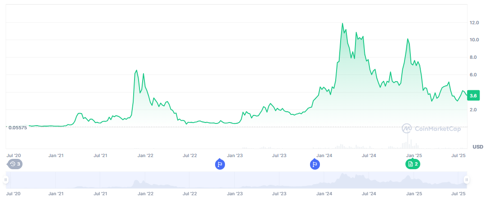This screenshot has width=490, height=206.
Task: Grab the left range slider handle
Action: (5, 180)
